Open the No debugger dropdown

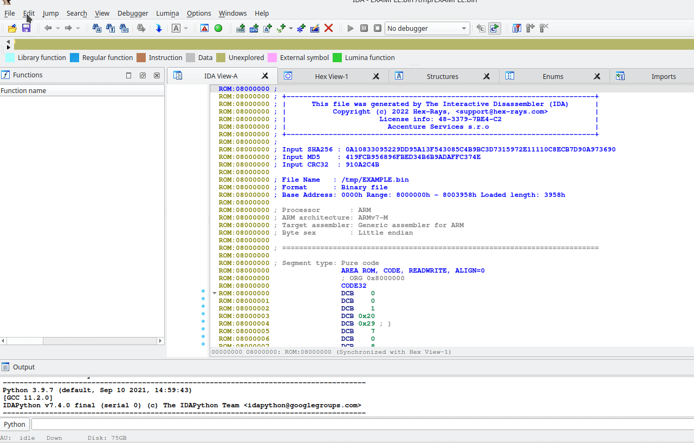point(464,28)
